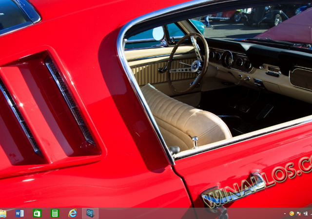Click the colorful palette tray icon

click(x=292, y=214)
